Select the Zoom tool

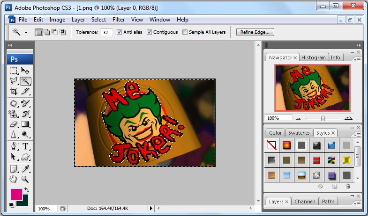(x=25, y=179)
